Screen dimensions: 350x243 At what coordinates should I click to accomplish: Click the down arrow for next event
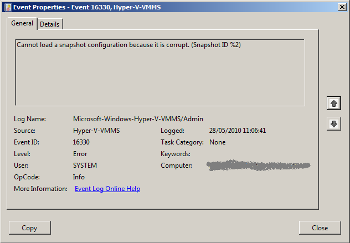pos(333,124)
